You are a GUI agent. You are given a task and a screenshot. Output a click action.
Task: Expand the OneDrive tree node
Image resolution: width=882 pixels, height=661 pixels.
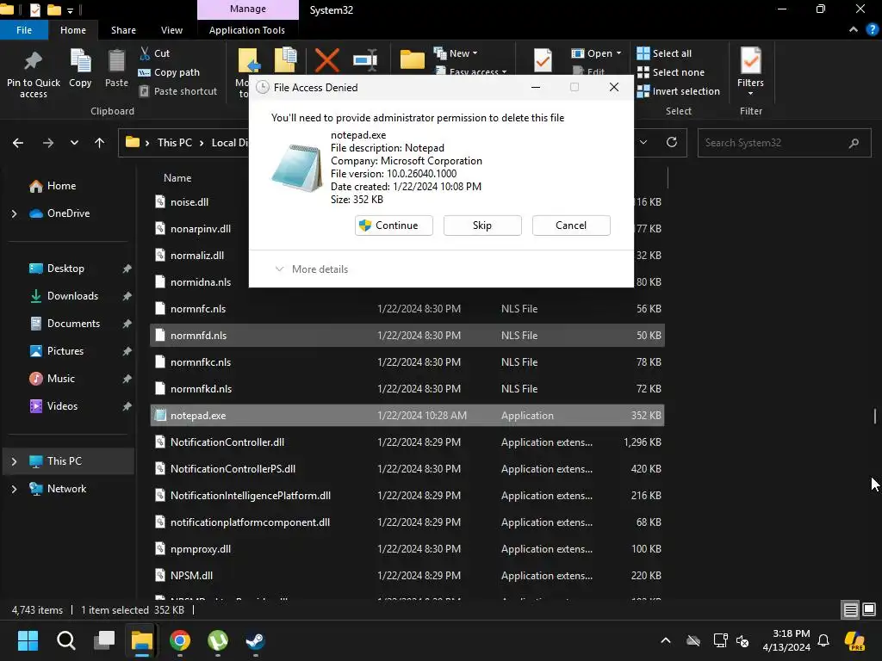pos(14,213)
